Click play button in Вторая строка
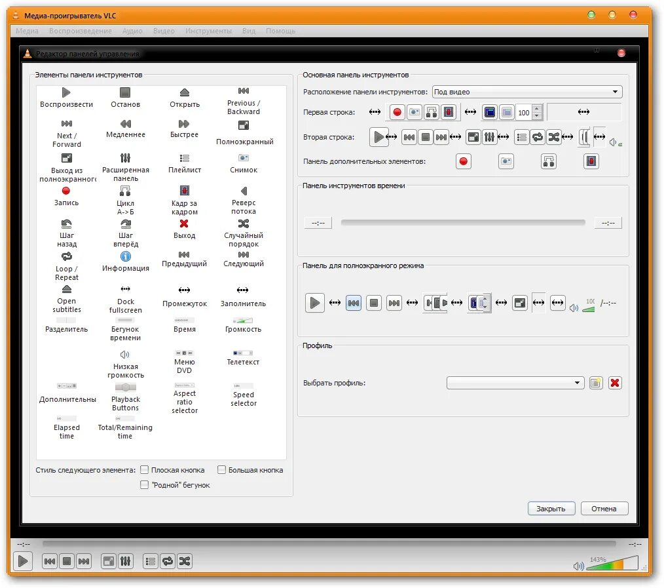664x588 pixels. point(378,137)
